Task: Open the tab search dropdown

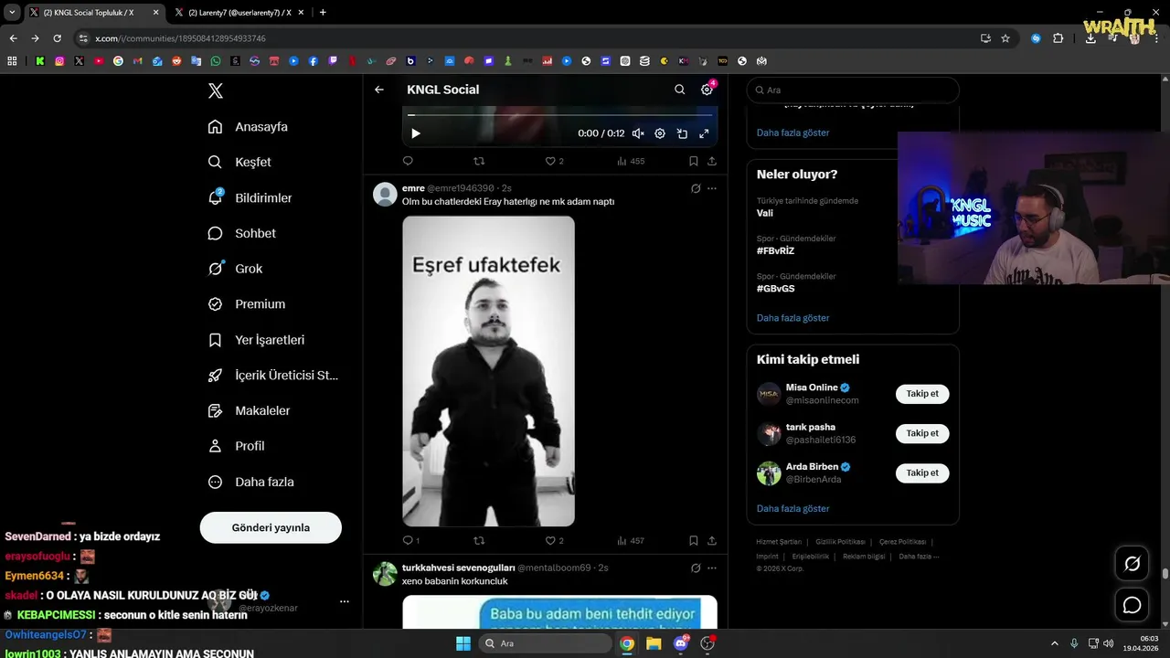Action: tap(12, 13)
